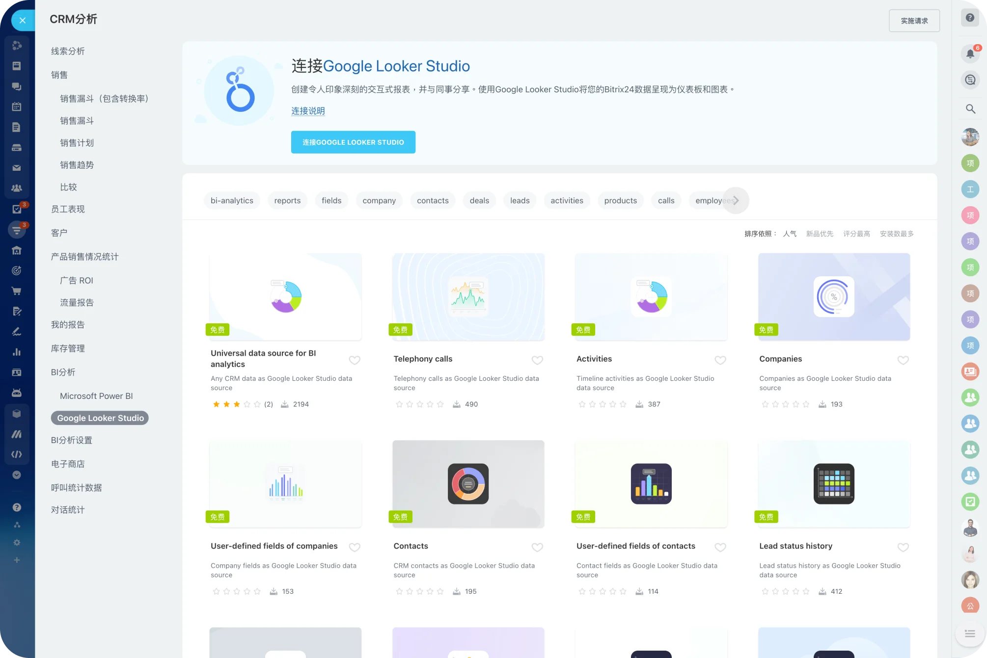Viewport: 987px width, 658px height.
Task: Open the 连接说明 link
Action: click(308, 111)
